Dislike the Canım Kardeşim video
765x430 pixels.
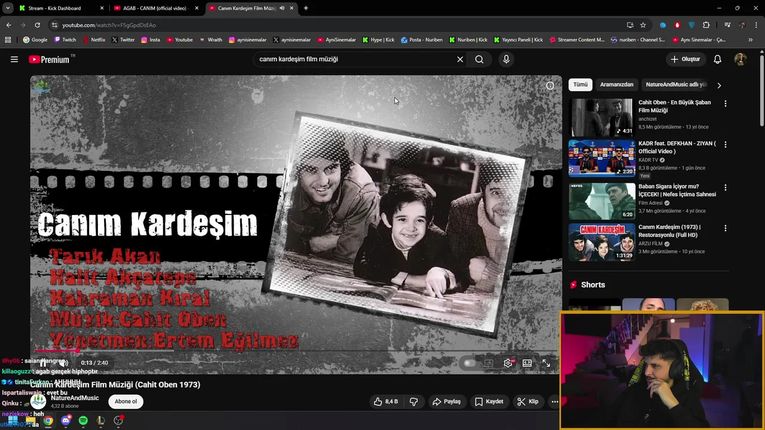(414, 401)
